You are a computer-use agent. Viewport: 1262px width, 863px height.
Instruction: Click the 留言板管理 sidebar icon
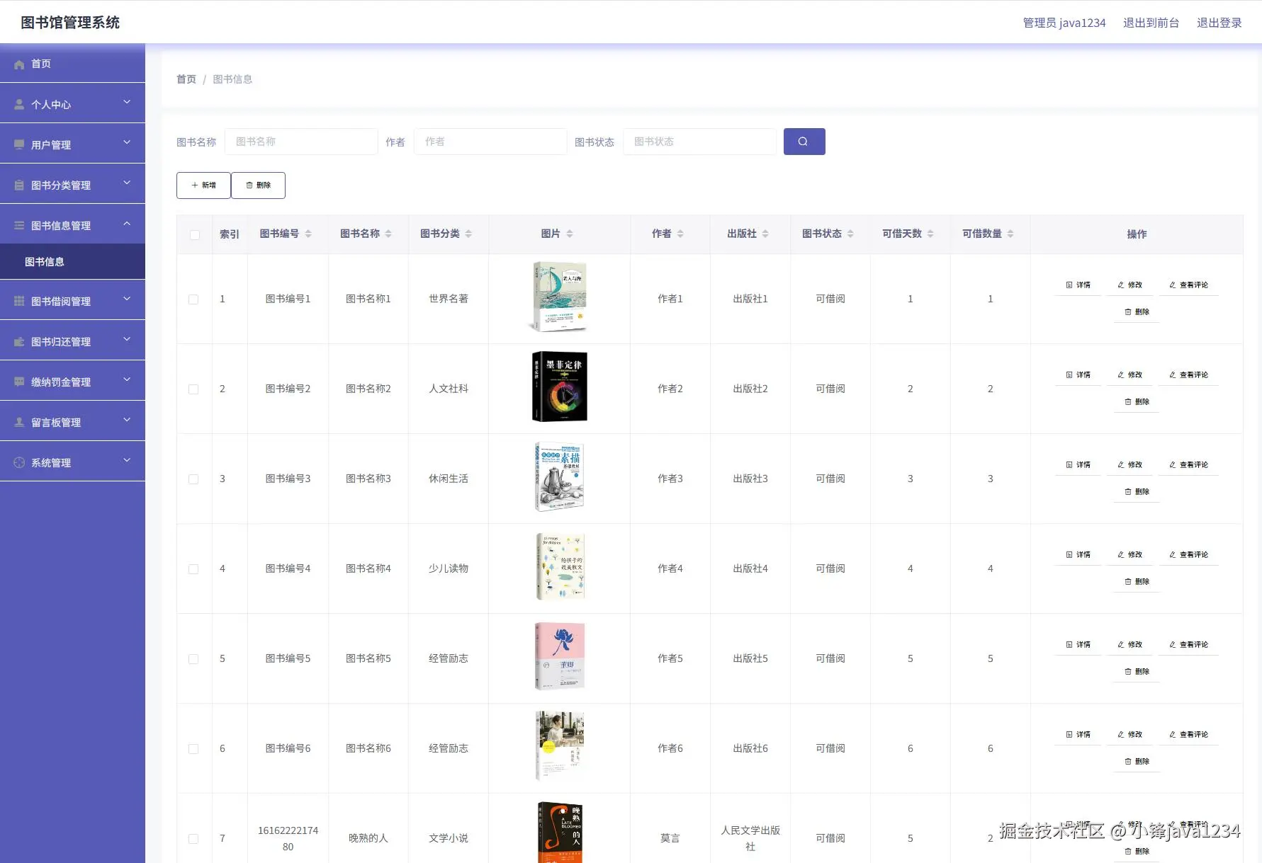[x=19, y=423]
